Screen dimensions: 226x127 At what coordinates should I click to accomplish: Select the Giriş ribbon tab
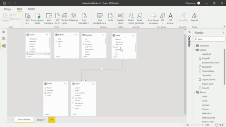(x=20, y=9)
